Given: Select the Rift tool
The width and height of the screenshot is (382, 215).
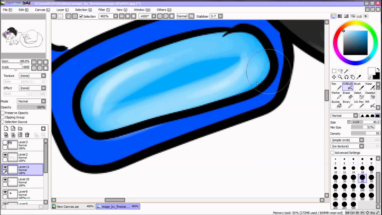Looking at the screenshot, I should pos(370,104).
